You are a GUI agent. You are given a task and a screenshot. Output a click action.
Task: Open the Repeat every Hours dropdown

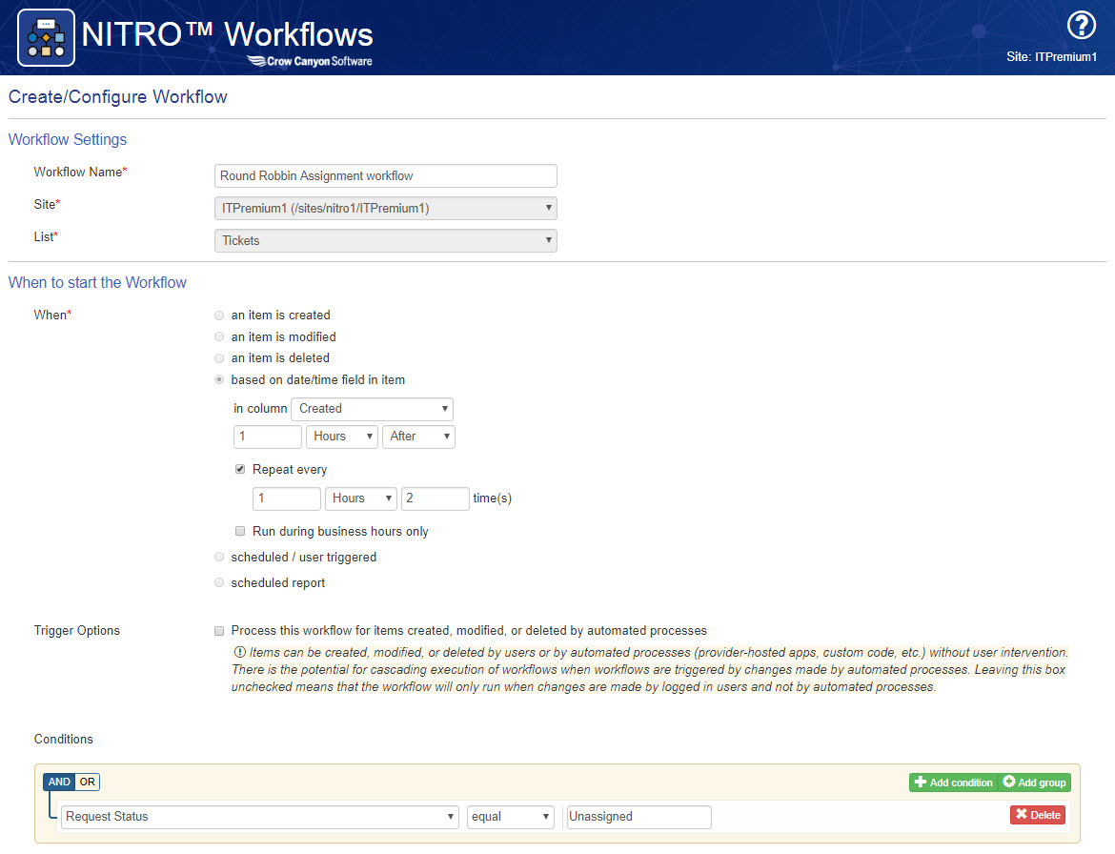[x=361, y=498]
